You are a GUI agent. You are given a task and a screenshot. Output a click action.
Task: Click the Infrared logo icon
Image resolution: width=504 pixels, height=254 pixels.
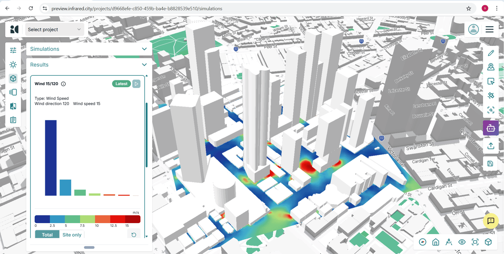14,29
